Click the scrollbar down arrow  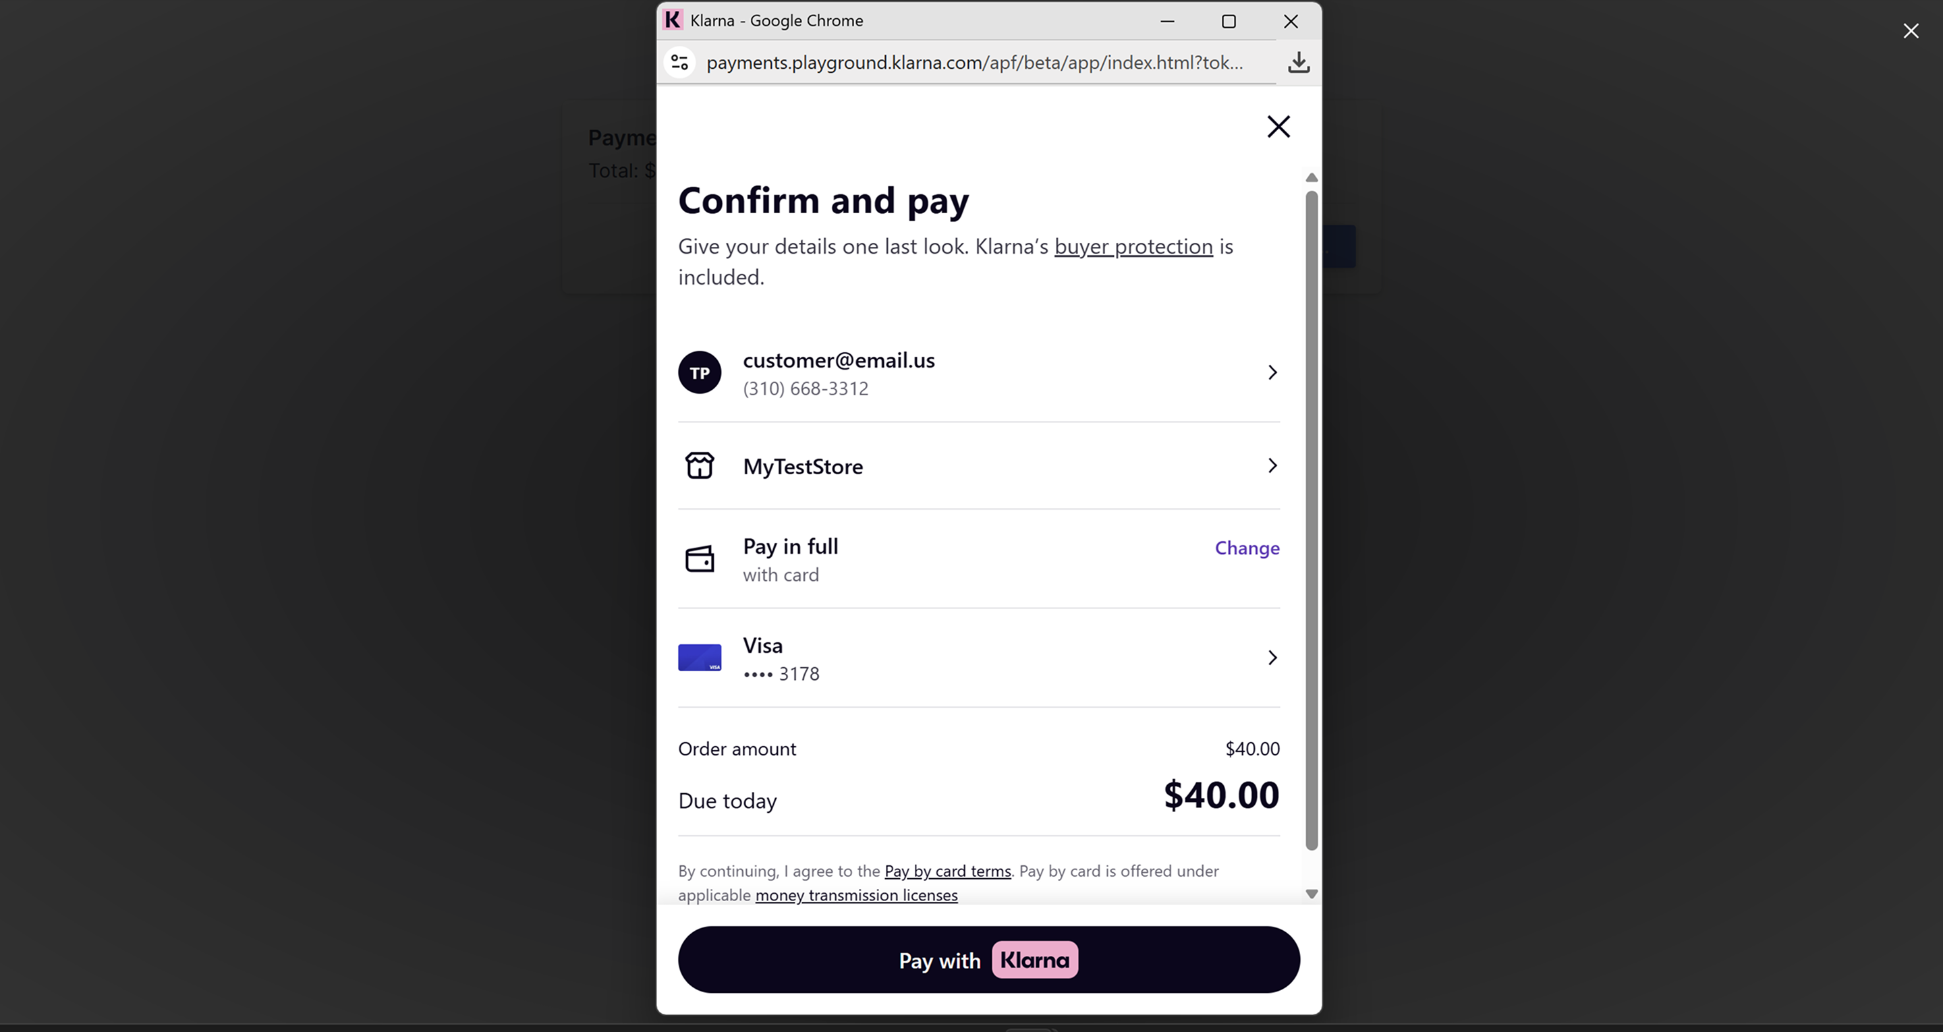pyautogui.click(x=1312, y=894)
